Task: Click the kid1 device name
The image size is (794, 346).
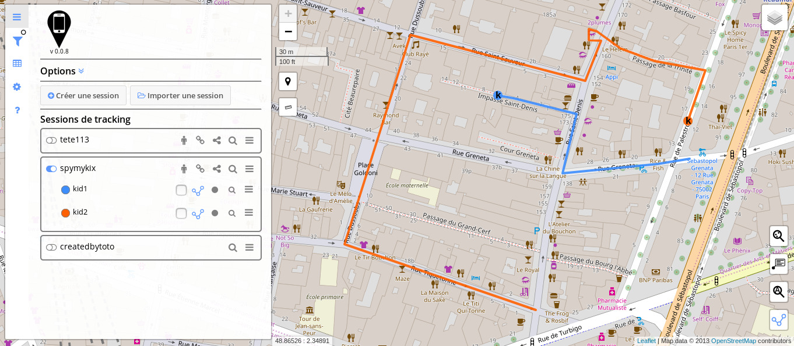Action: tap(80, 189)
